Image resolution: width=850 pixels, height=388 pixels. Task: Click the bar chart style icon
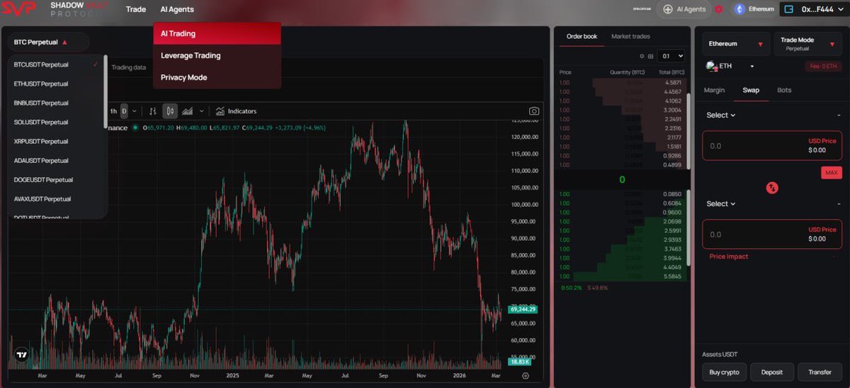click(152, 111)
